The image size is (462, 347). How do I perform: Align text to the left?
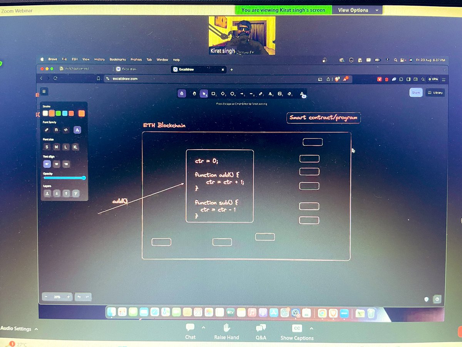[47, 164]
